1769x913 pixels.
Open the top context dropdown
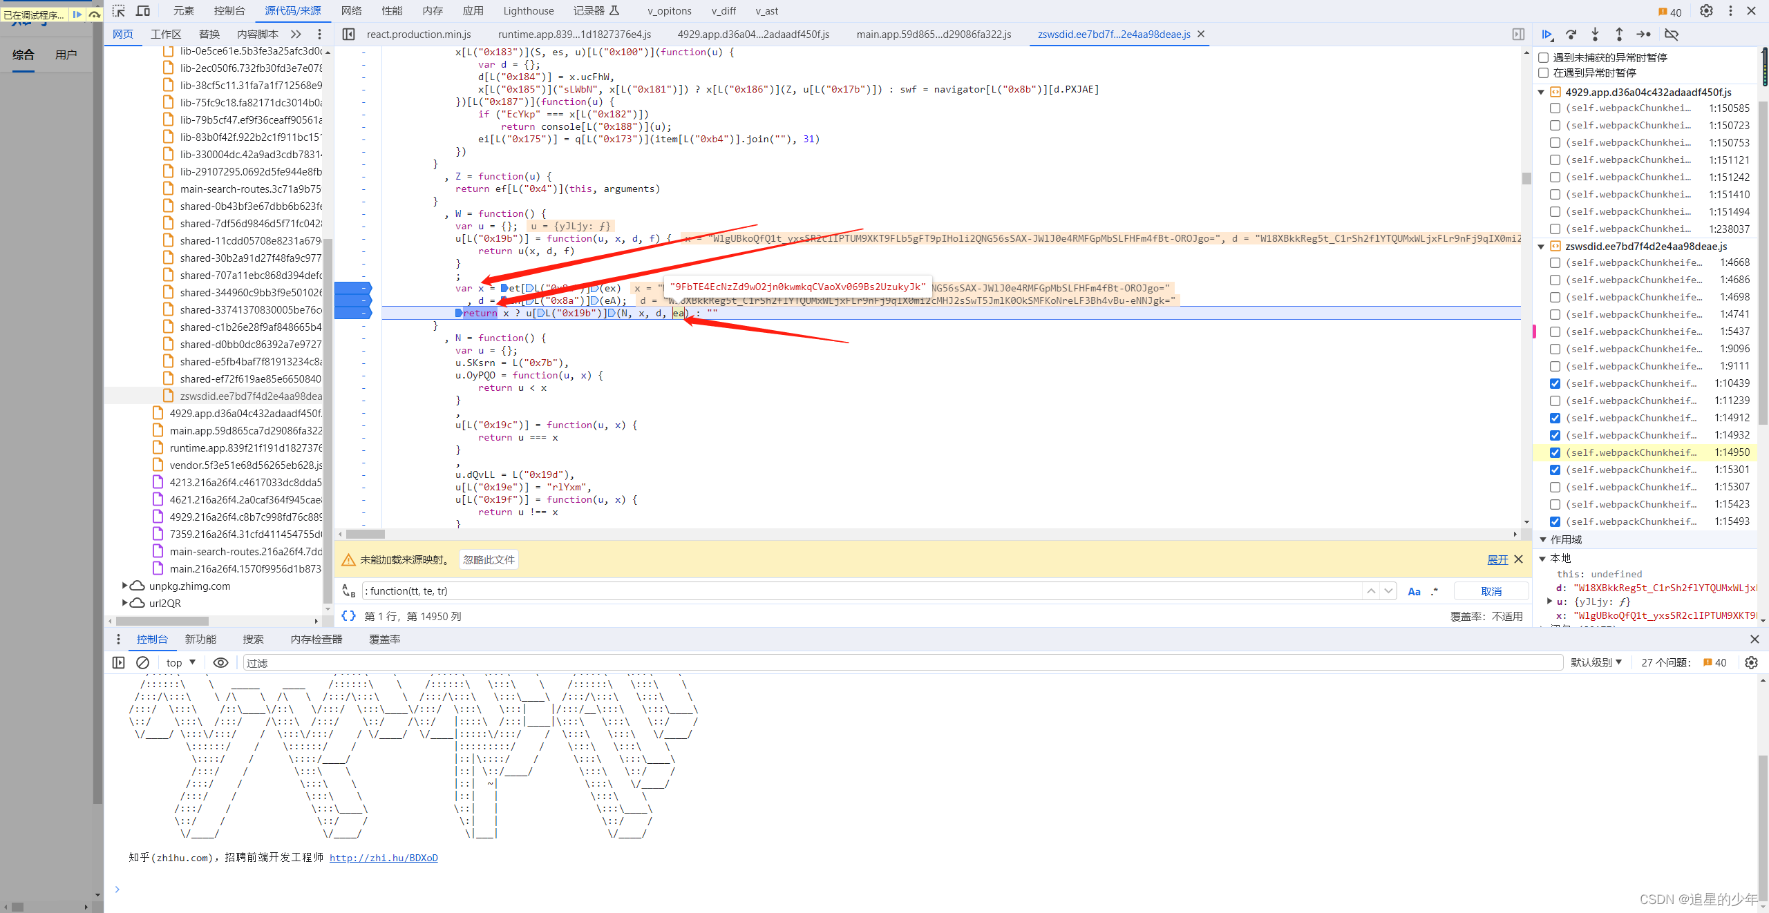[x=181, y=662]
